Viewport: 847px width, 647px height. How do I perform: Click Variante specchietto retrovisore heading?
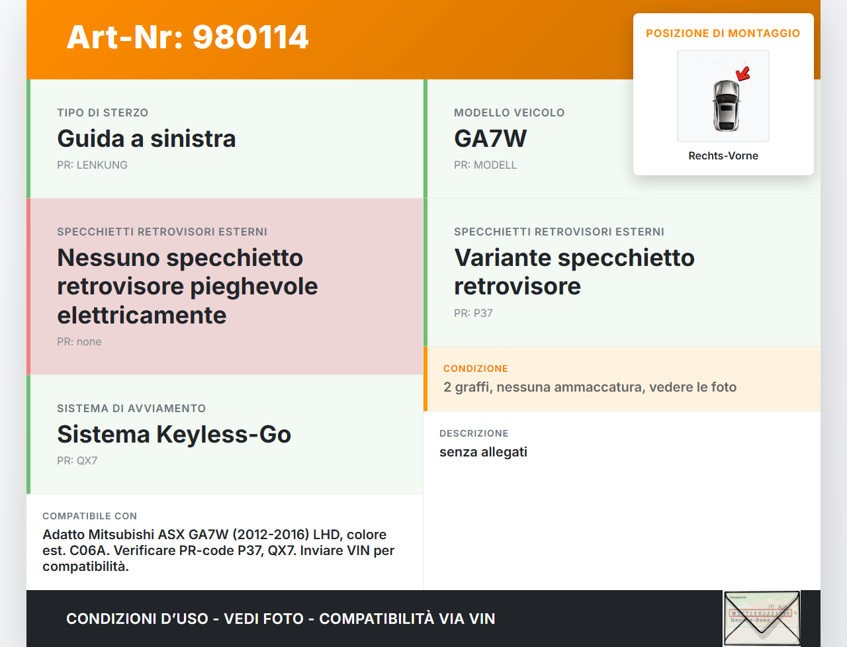click(x=574, y=272)
